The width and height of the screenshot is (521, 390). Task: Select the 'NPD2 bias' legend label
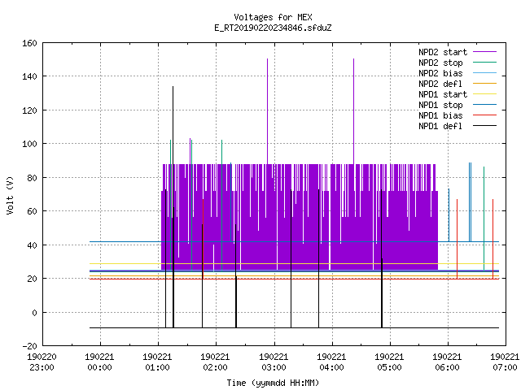(440, 73)
